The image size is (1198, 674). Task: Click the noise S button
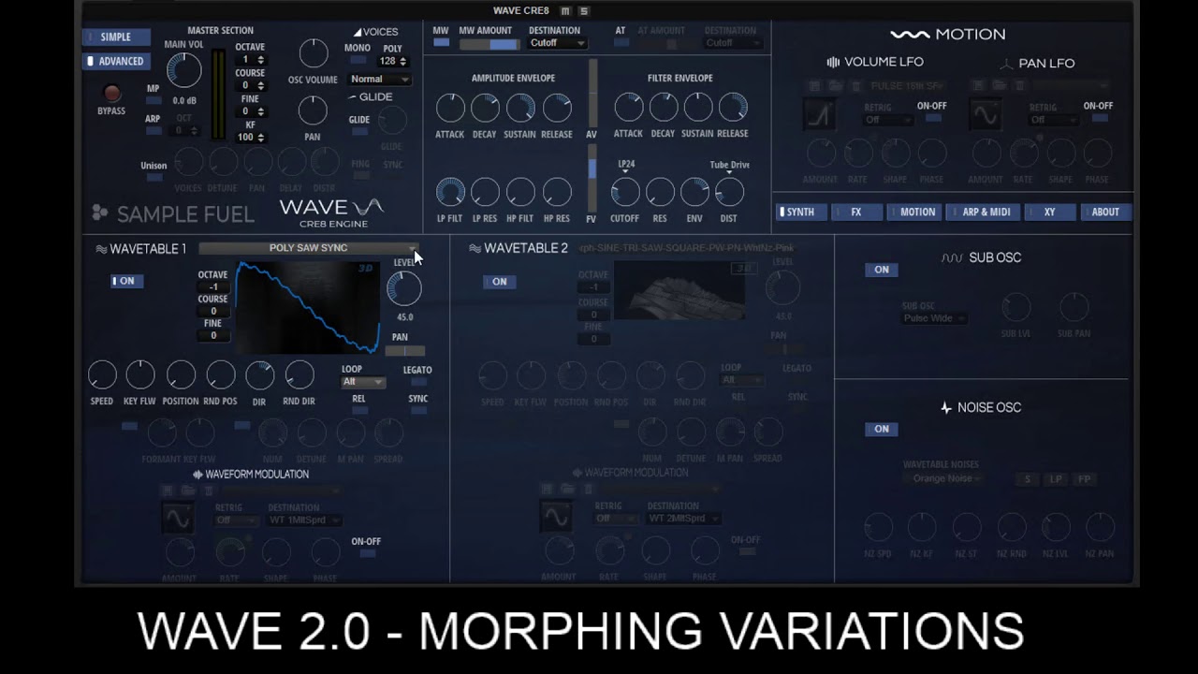[1027, 479]
